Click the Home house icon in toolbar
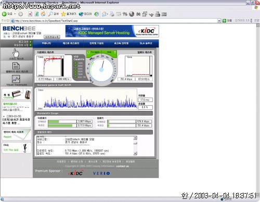Screen dimensions: 260x202 43,14
